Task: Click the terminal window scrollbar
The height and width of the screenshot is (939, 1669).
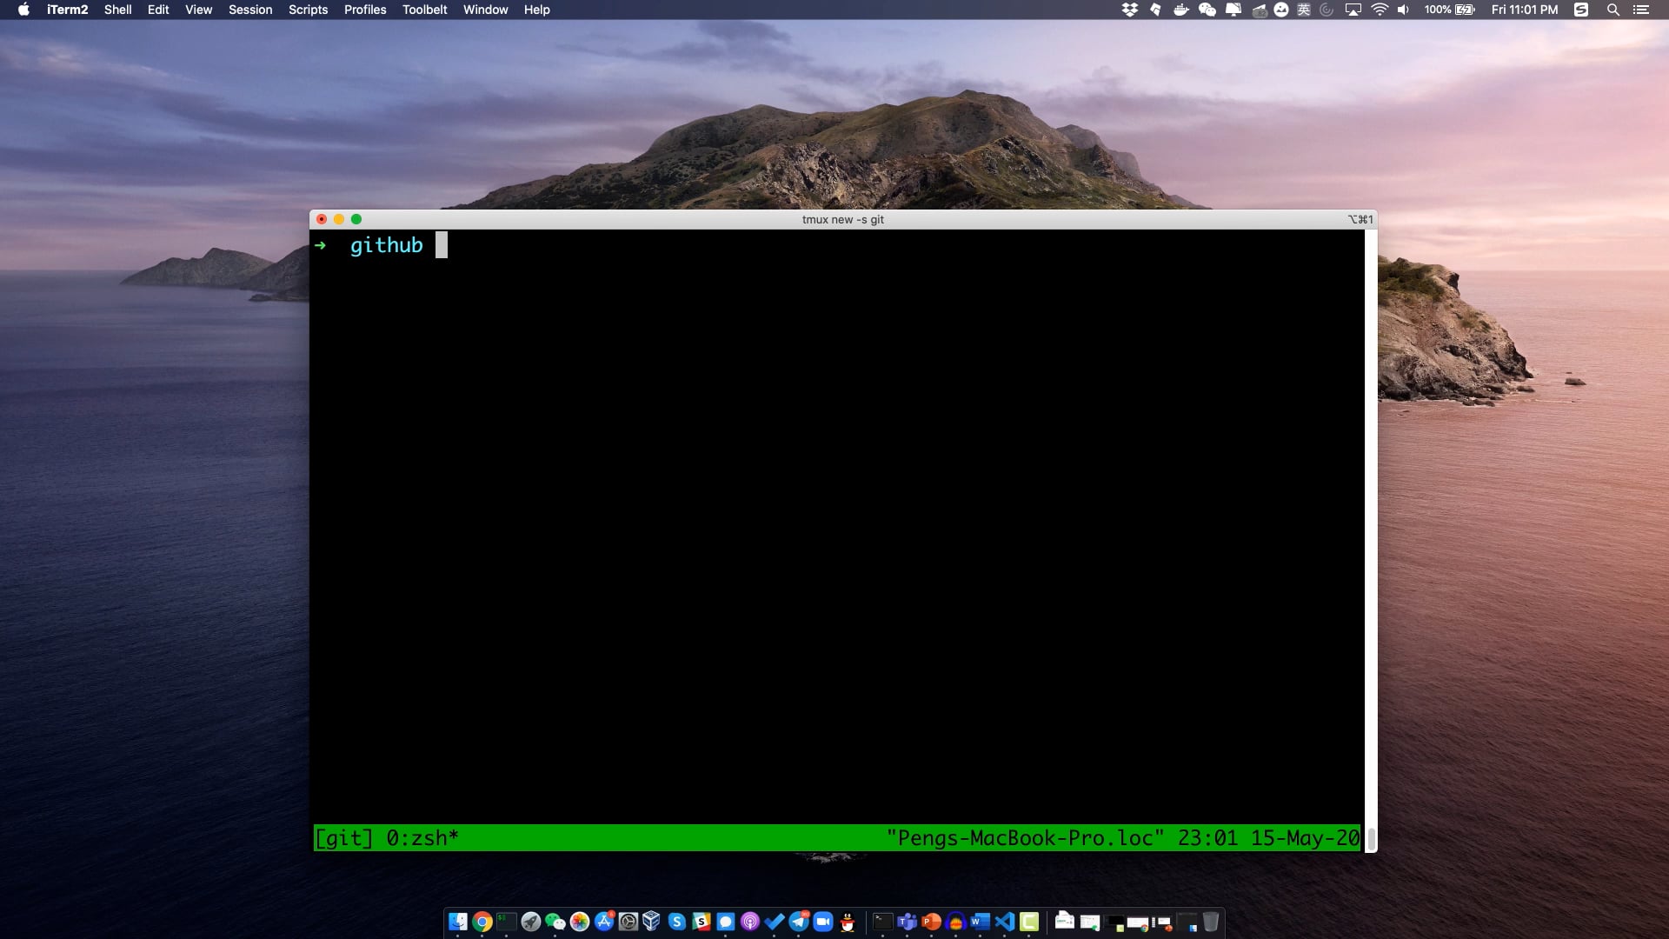Action: click(x=1371, y=838)
